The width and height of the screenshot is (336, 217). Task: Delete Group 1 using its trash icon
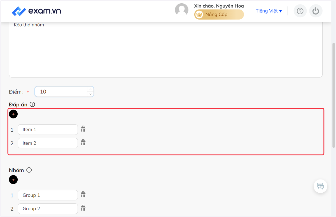pyautogui.click(x=83, y=194)
